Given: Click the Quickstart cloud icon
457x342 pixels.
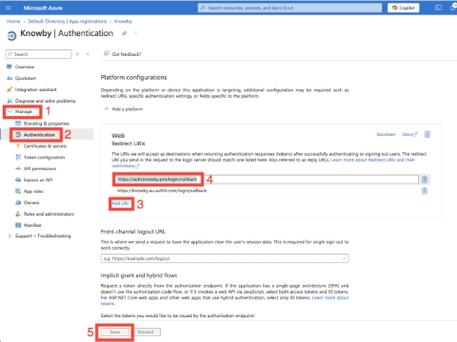Looking at the screenshot, I should pos(10,78).
